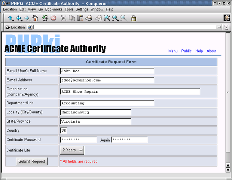The width and height of the screenshot is (232, 180).
Task: Click the URL location text field
Action: (124, 27)
